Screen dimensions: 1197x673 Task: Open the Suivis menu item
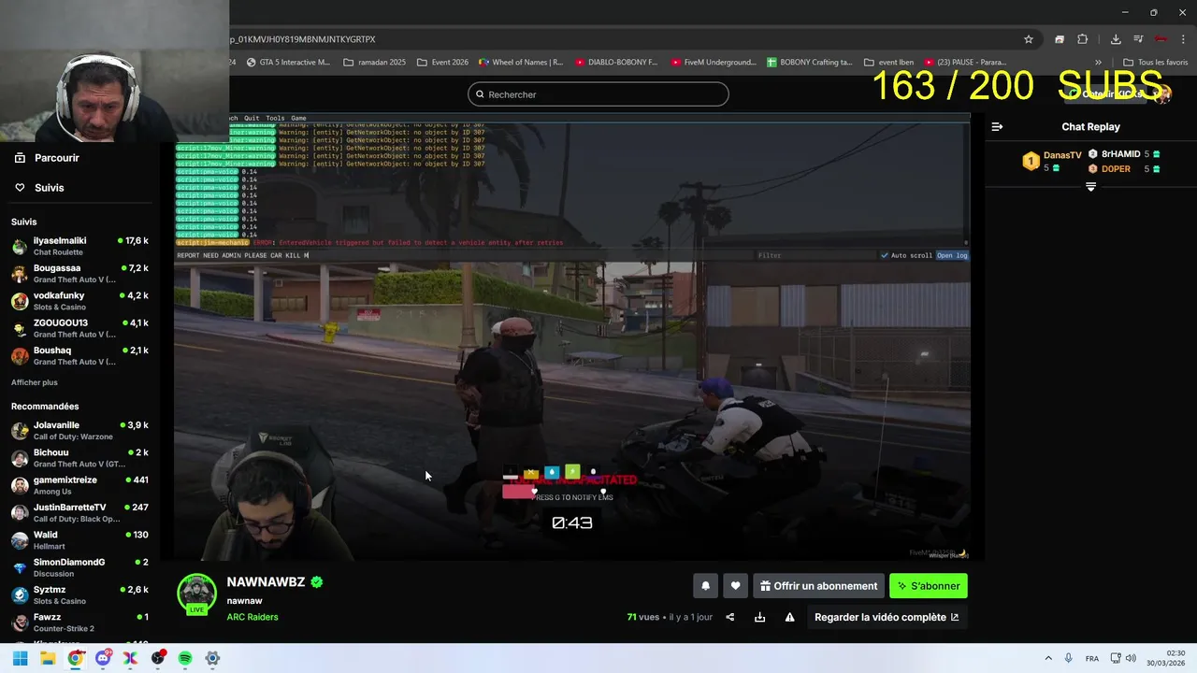click(50, 188)
